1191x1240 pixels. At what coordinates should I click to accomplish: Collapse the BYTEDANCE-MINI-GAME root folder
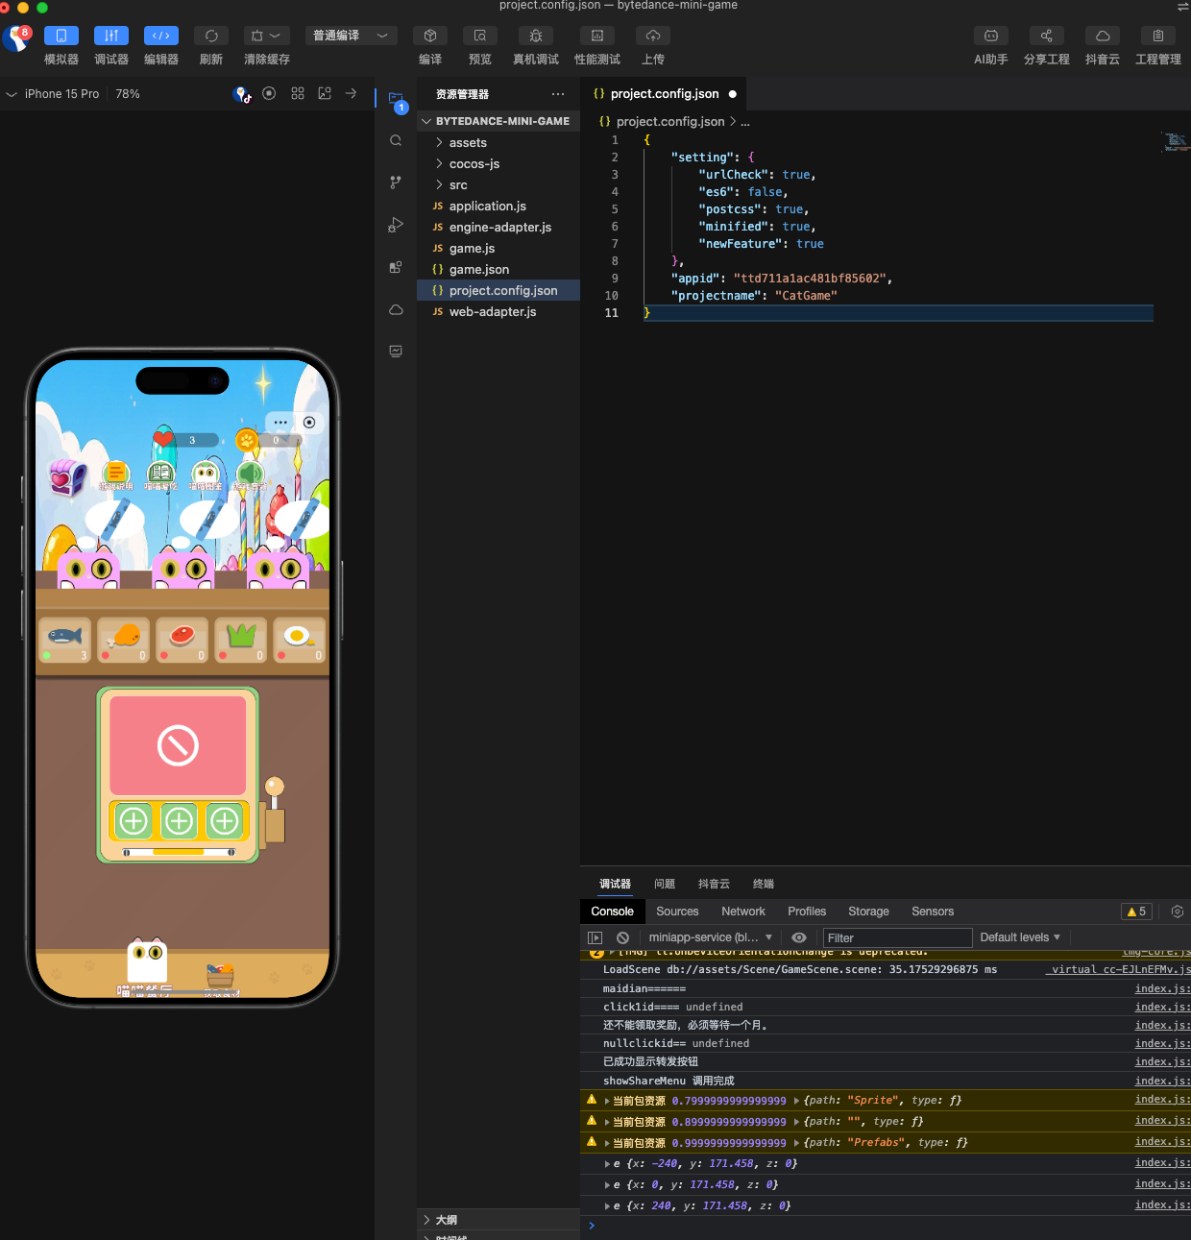(498, 121)
